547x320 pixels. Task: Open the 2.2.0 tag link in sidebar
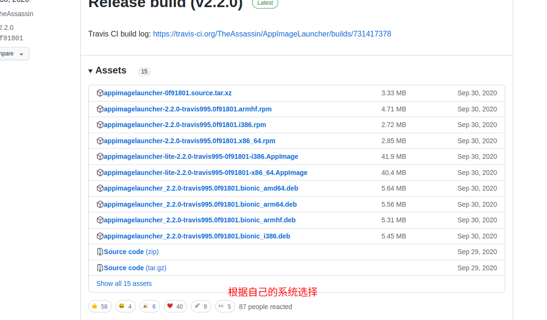[x=7, y=27]
